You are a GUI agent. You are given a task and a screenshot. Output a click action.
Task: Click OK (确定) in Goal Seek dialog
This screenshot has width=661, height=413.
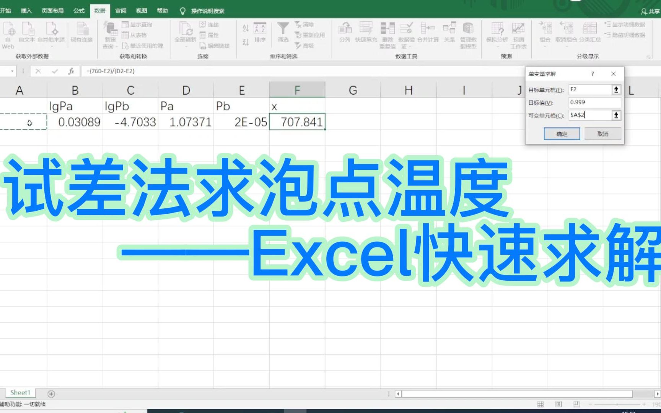click(x=562, y=134)
